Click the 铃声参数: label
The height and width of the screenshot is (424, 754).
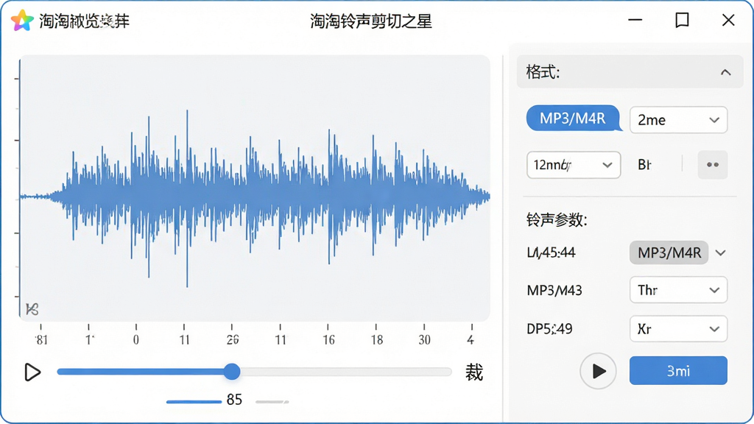pos(557,219)
